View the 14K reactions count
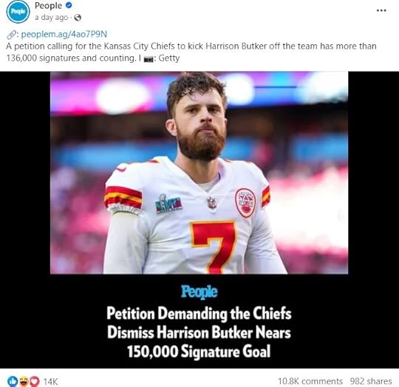 point(51,381)
